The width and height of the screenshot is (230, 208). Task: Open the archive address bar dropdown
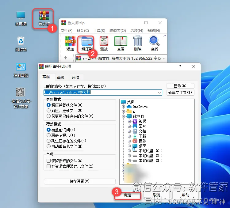coord(164,59)
